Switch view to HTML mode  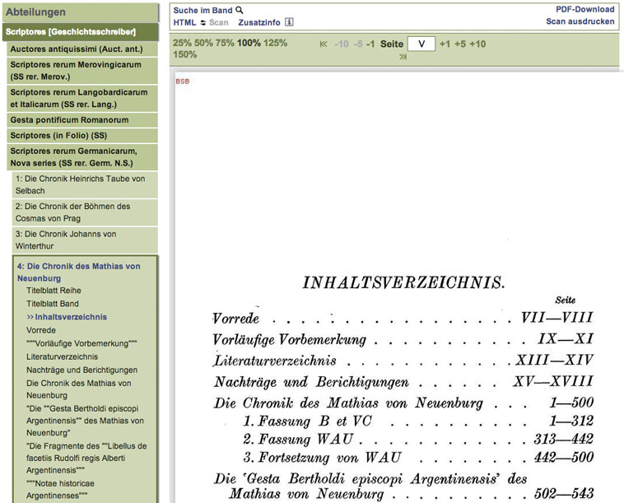pos(184,23)
